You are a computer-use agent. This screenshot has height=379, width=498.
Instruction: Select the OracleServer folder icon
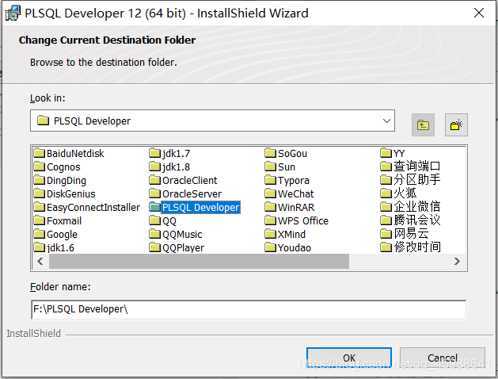click(x=155, y=193)
